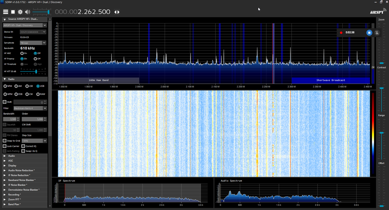Click the filter Bandwidth 3,500 field
This screenshot has height=210, width=389.
click(12, 119)
